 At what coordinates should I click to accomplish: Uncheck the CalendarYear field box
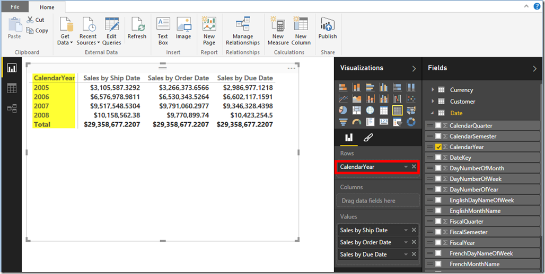[x=438, y=147]
